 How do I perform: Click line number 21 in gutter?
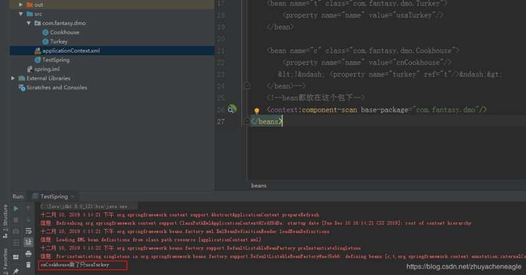tap(221, 51)
